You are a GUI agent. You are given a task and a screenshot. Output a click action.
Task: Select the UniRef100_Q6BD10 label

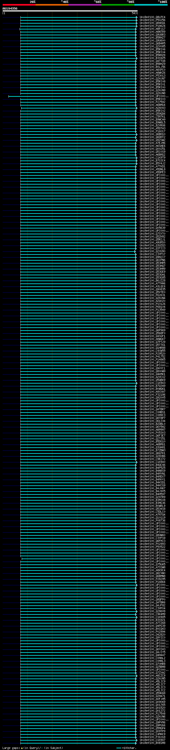(x=152, y=134)
